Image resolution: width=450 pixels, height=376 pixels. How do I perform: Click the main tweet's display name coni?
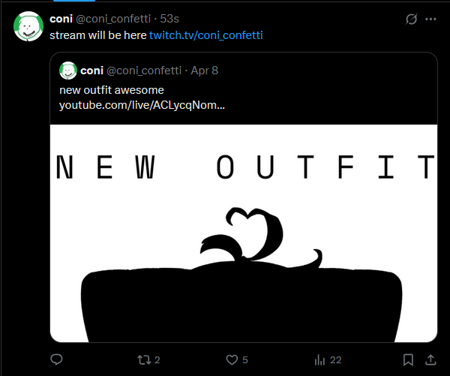61,19
